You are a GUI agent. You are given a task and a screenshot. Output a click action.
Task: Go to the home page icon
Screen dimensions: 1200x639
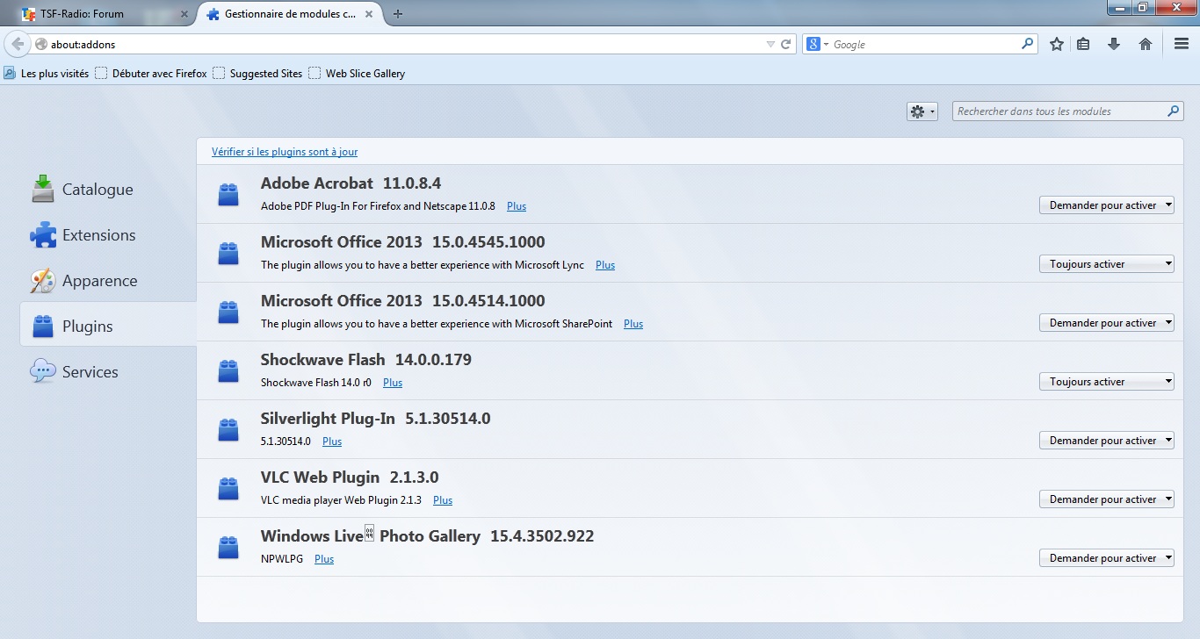tap(1146, 44)
